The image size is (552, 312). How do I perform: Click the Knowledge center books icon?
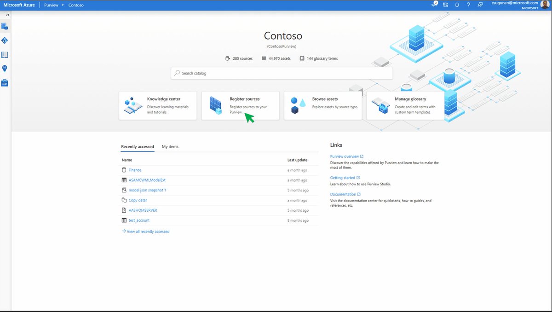pyautogui.click(x=133, y=106)
